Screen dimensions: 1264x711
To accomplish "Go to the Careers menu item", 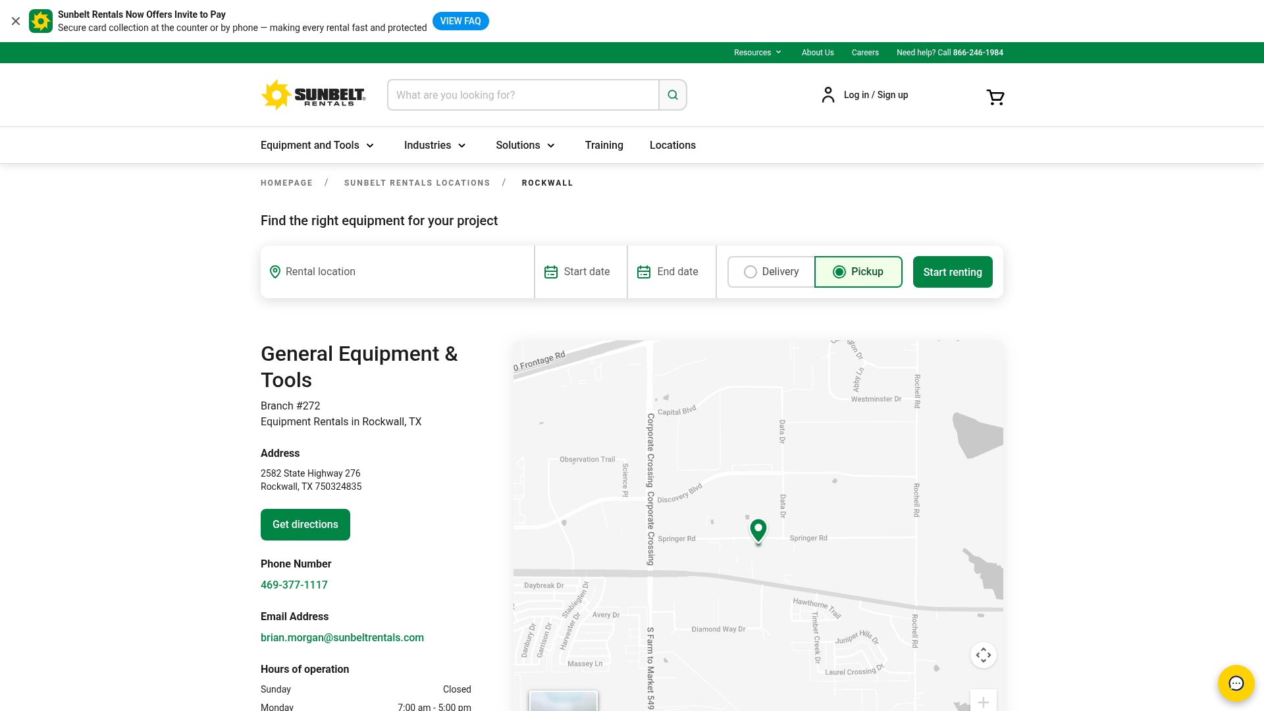I will [x=865, y=52].
